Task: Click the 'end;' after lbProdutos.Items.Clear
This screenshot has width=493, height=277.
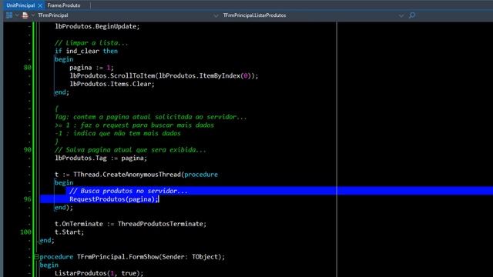Action: click(62, 92)
